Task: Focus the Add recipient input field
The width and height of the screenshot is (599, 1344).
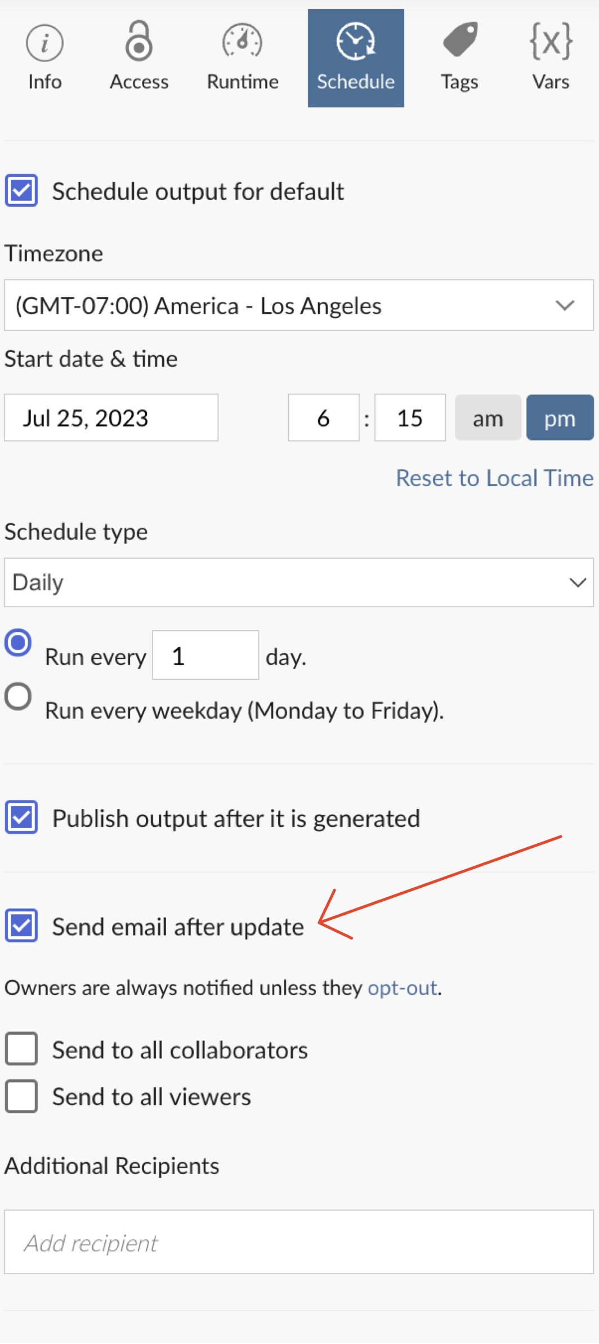Action: [298, 1243]
